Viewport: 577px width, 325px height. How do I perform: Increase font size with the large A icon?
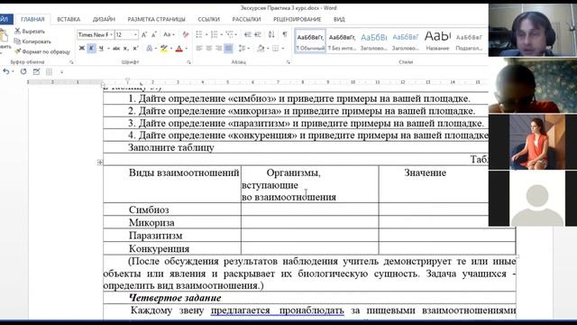point(144,34)
